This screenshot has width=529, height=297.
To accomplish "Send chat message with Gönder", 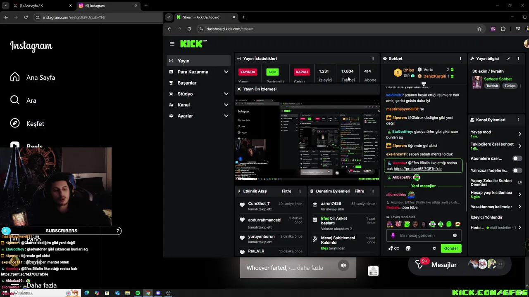I will coord(451,248).
